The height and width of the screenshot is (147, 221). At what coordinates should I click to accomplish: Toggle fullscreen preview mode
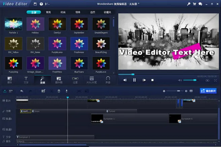tap(216, 80)
